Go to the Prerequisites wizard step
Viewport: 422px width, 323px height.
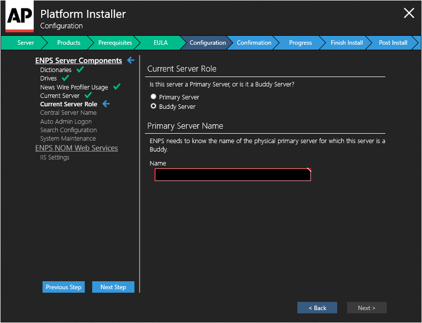pos(115,43)
